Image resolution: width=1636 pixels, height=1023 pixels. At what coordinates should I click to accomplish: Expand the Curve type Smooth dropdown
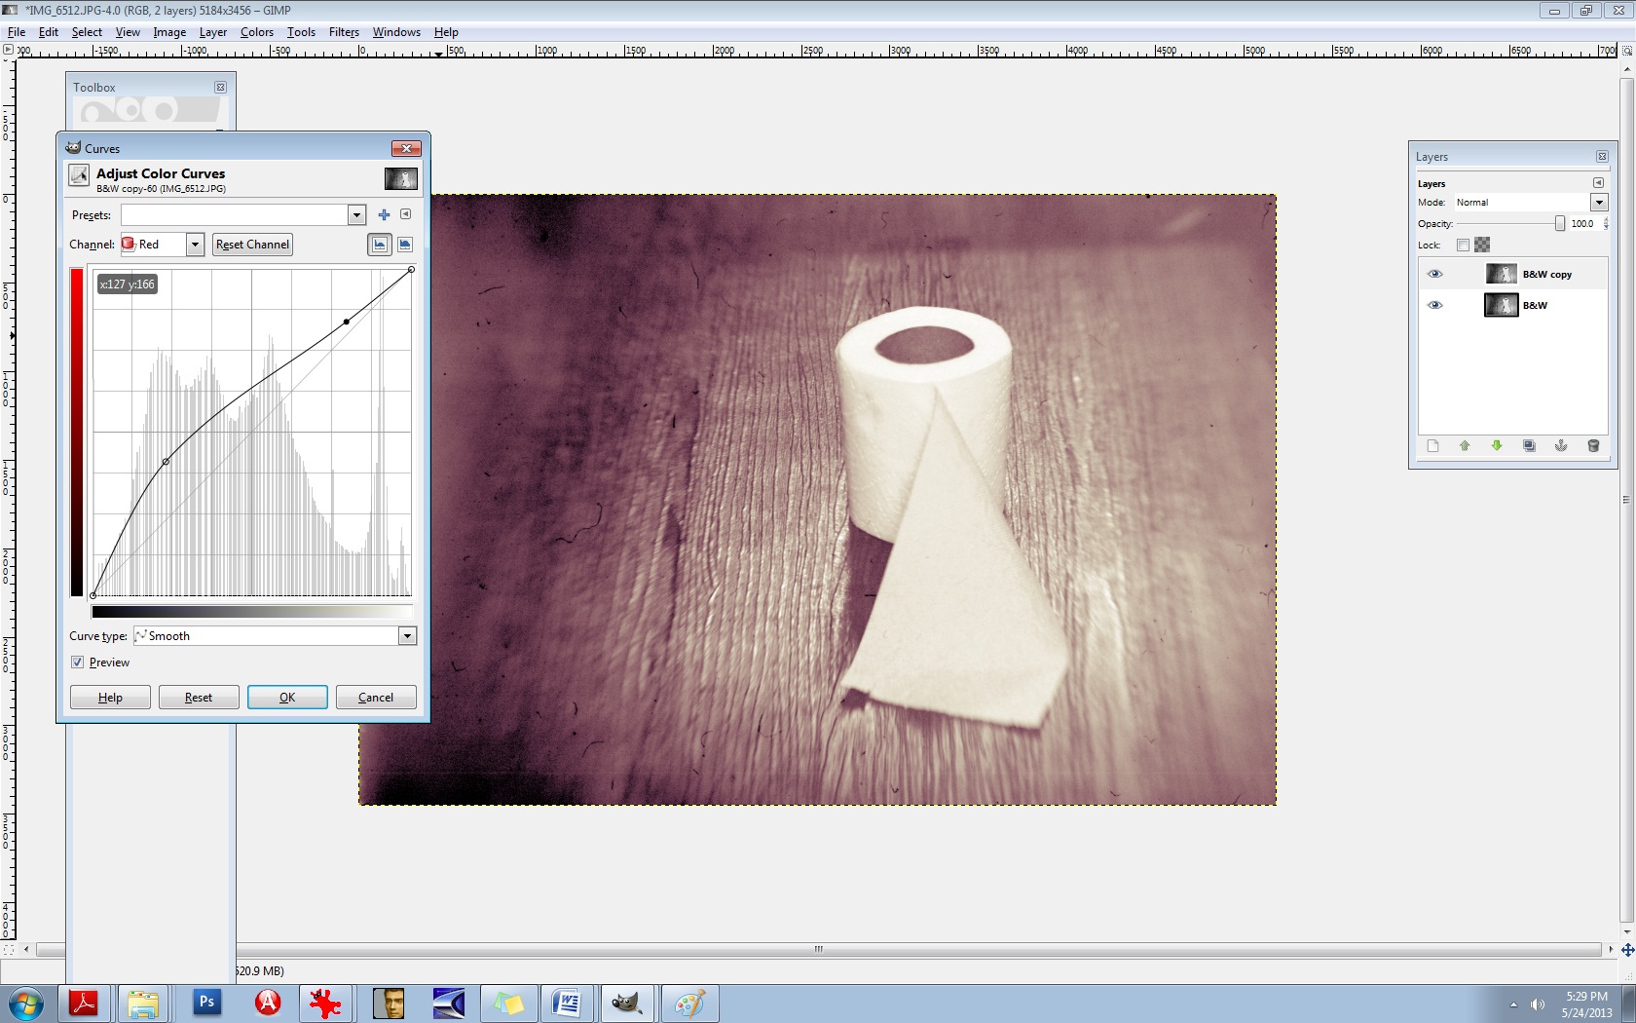coord(407,636)
